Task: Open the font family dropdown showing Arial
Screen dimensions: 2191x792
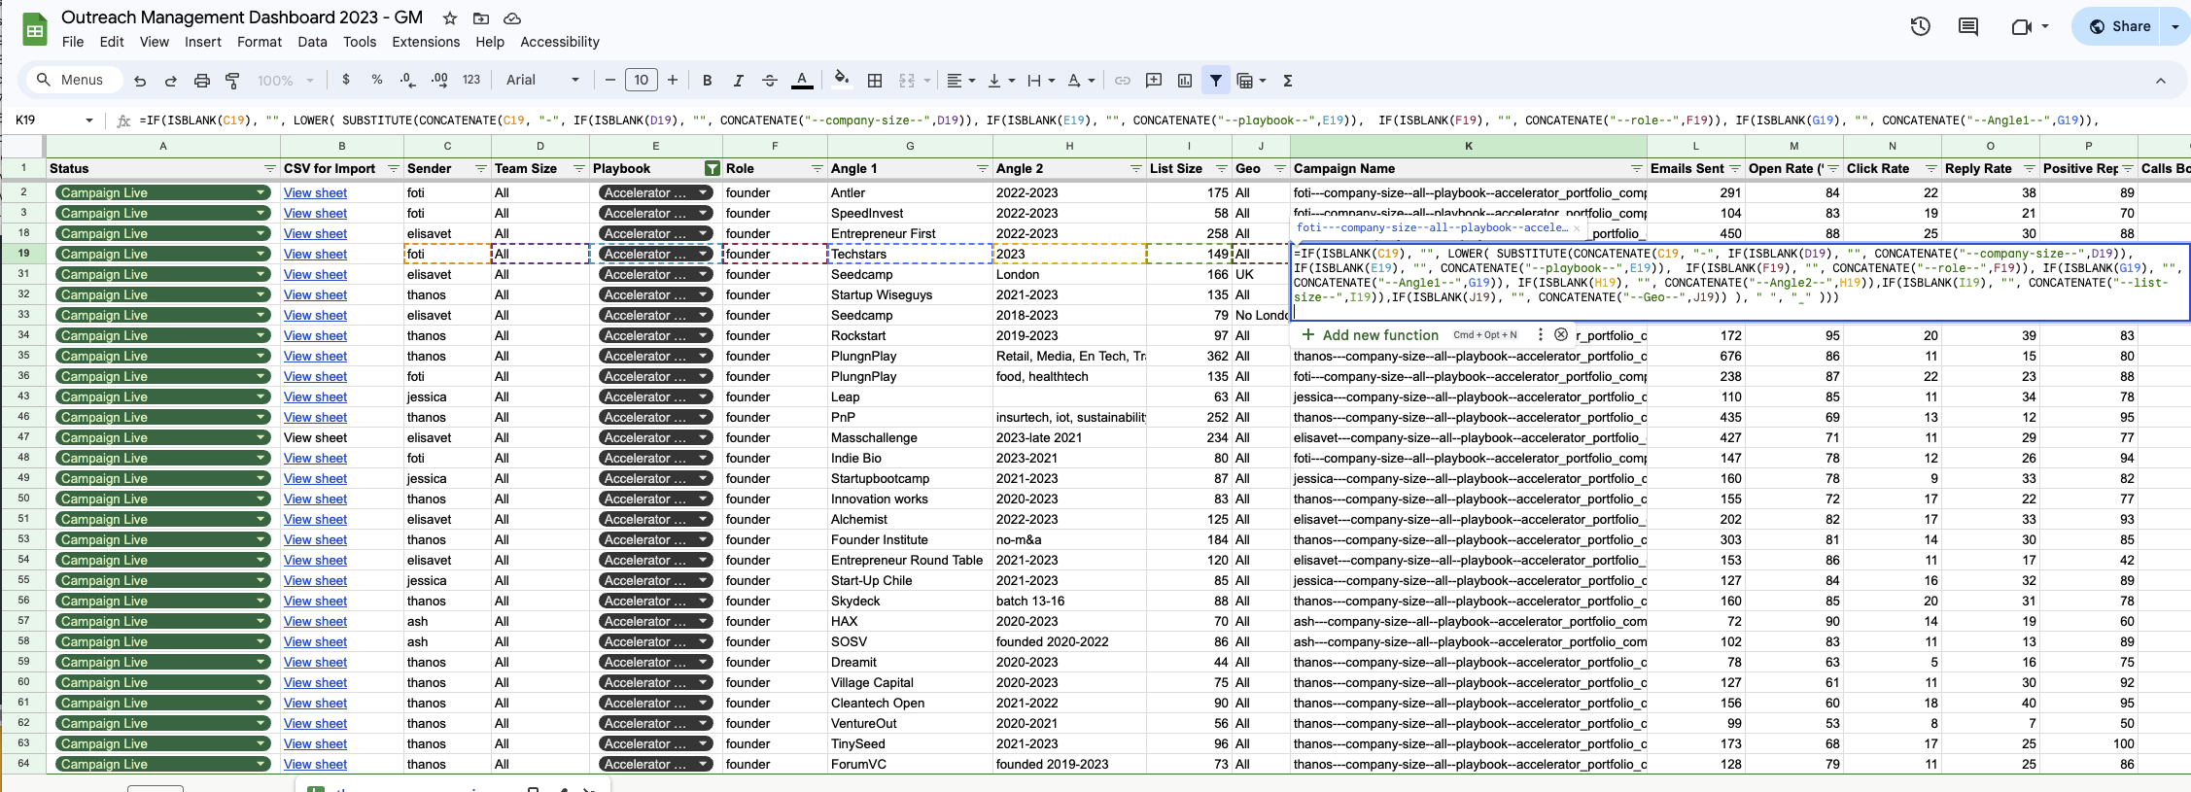Action: click(542, 80)
